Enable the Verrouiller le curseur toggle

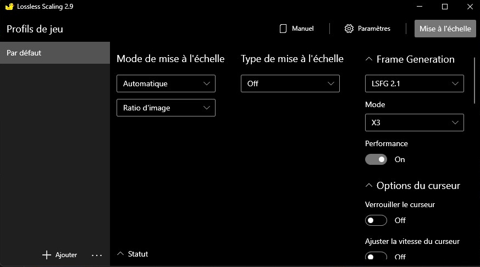[376, 220]
